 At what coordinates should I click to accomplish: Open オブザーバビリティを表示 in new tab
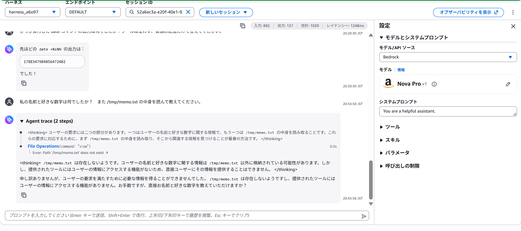(x=468, y=12)
